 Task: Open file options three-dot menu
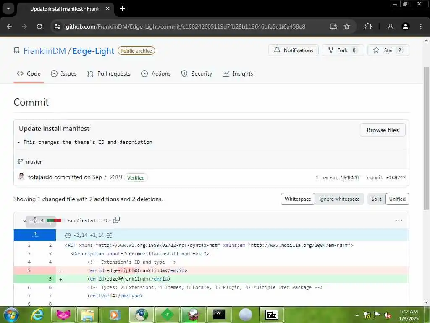coord(399,220)
